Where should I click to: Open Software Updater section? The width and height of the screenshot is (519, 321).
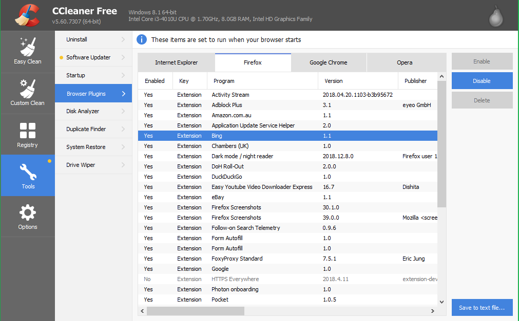pyautogui.click(x=93, y=57)
